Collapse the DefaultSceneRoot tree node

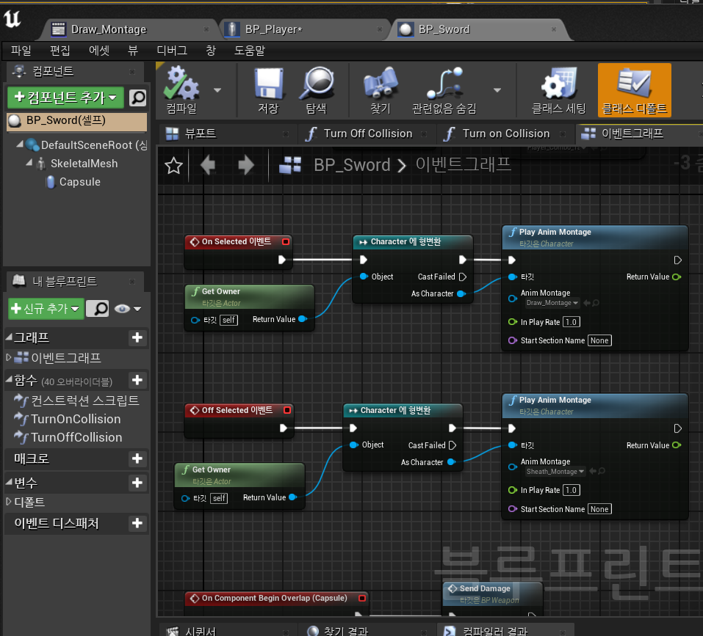(x=20, y=145)
